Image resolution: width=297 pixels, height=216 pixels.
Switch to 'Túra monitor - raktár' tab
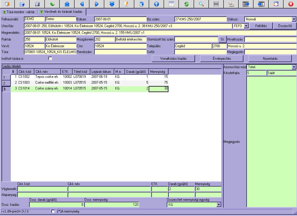[x=19, y=12]
